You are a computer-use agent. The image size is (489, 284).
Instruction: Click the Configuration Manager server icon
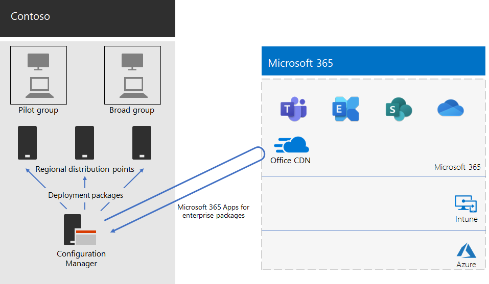(x=80, y=229)
